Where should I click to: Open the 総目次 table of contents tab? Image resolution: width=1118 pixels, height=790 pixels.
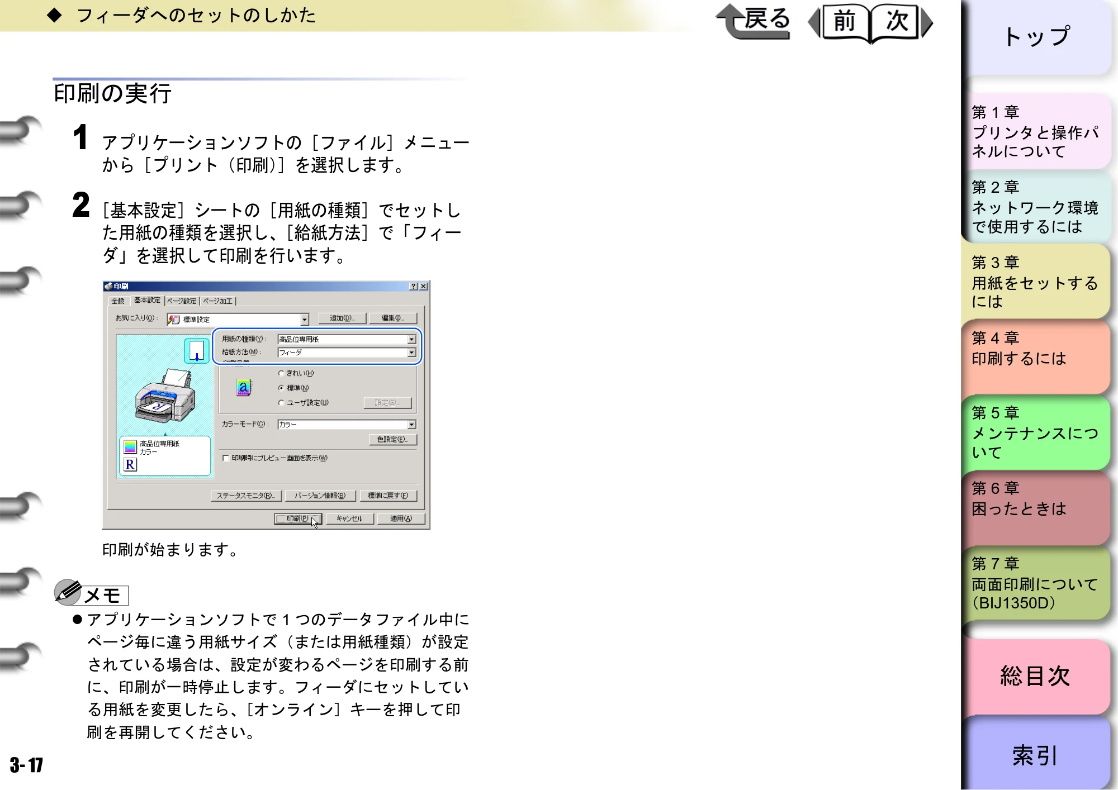(x=1037, y=677)
